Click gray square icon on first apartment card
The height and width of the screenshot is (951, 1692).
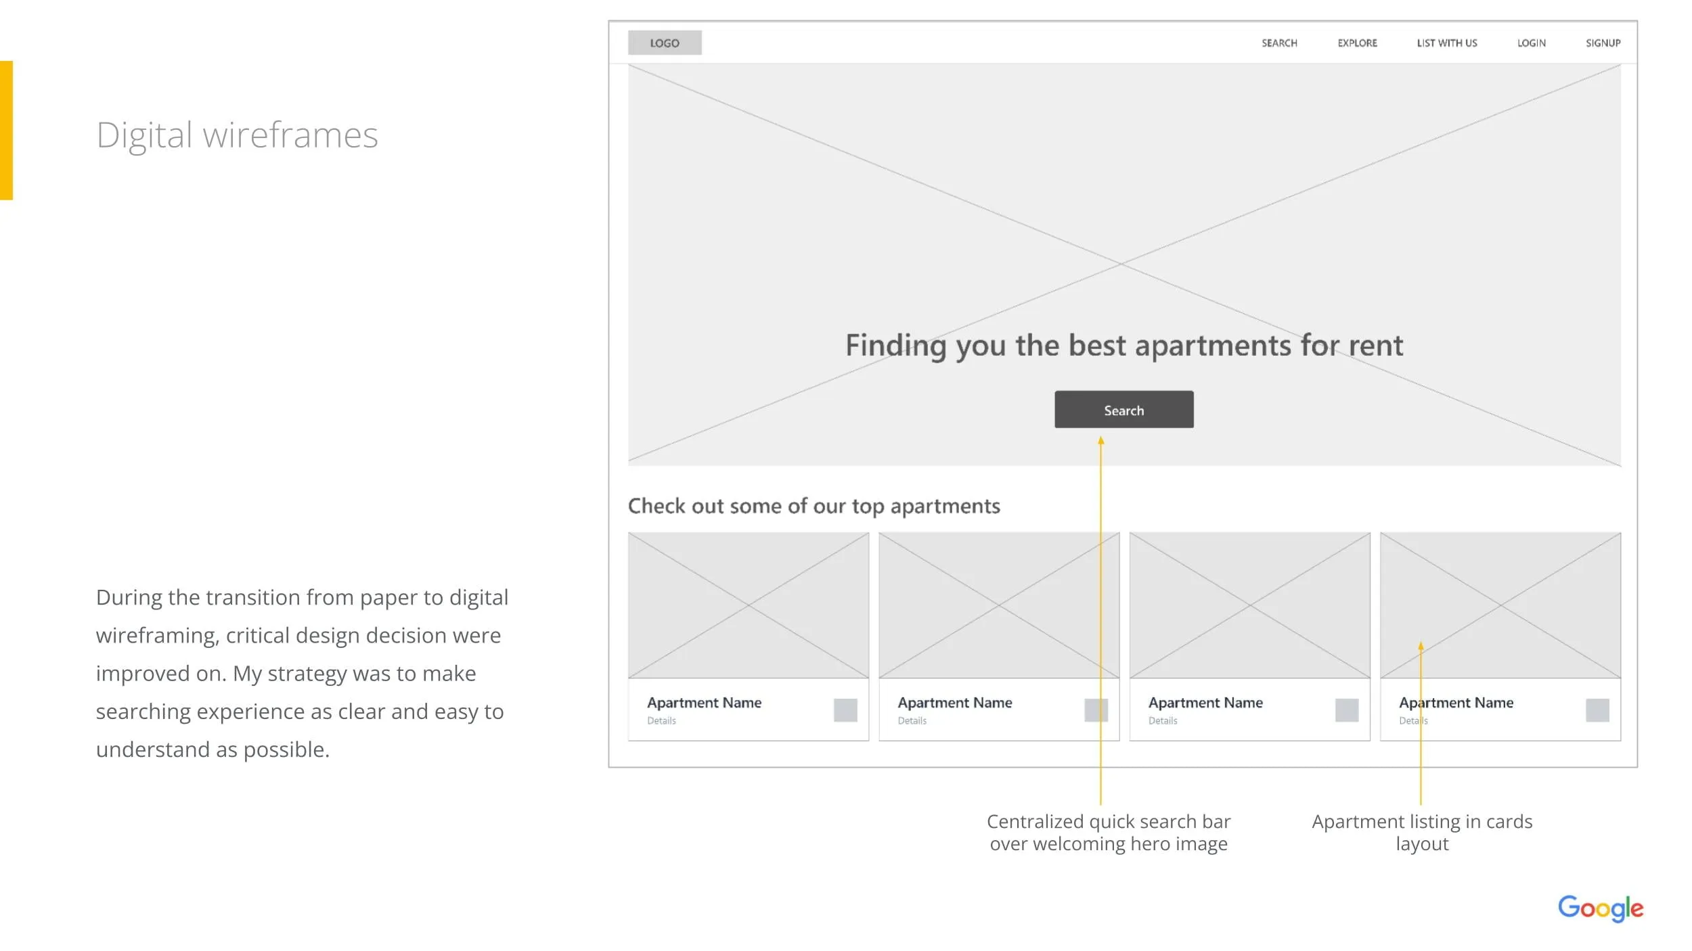coord(845,710)
